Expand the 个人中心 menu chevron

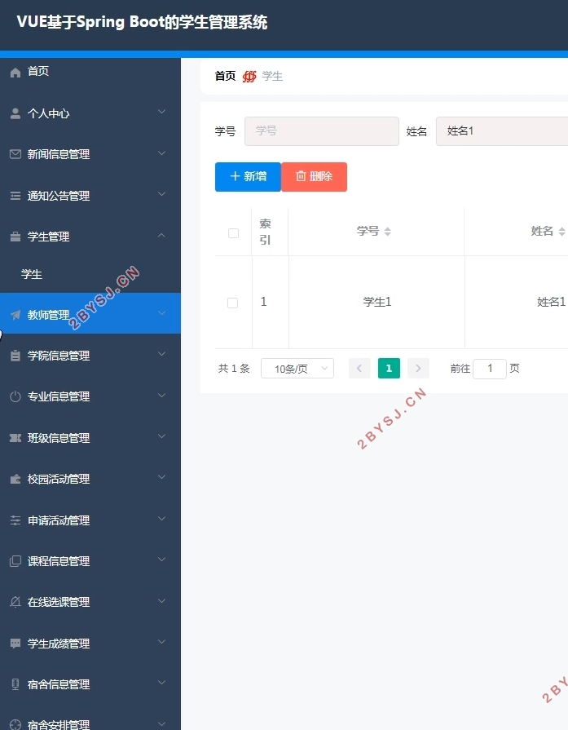(x=161, y=112)
